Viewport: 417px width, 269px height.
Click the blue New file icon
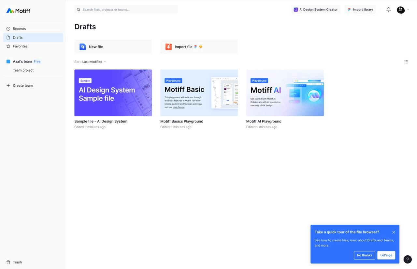(x=83, y=47)
